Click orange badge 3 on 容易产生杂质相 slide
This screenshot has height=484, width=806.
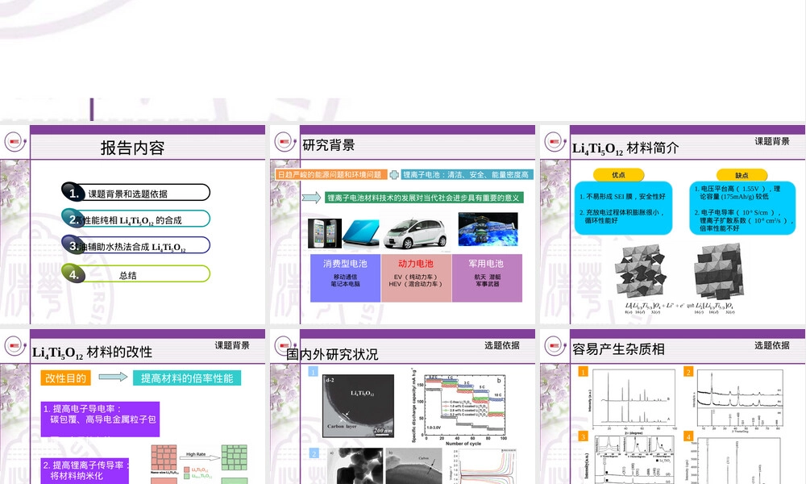click(583, 436)
